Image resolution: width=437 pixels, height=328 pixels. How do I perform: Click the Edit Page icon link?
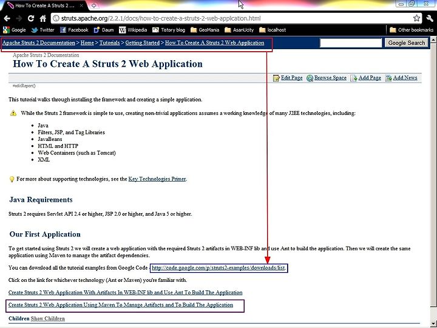click(288, 78)
